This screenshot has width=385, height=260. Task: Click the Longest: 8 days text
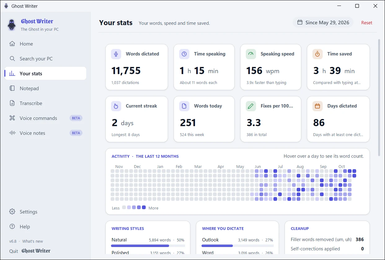point(126,135)
